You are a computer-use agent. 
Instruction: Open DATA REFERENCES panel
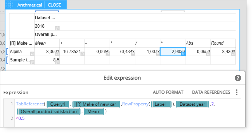point(211,92)
